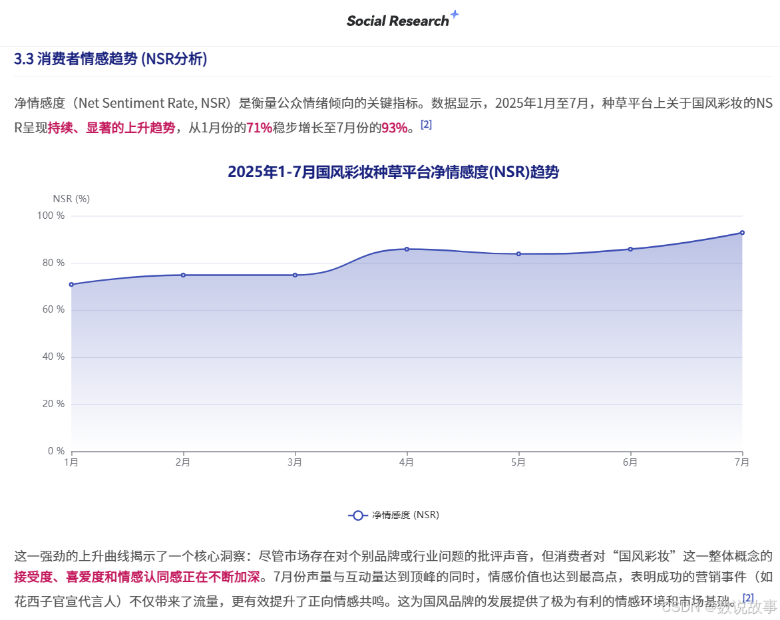Click the highlighted 71% value
This screenshot has width=780, height=620.
coord(259,128)
